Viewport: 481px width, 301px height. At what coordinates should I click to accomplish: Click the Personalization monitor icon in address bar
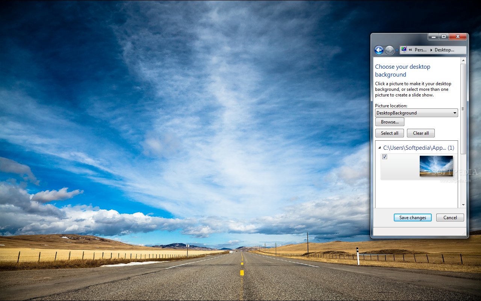tap(404, 50)
